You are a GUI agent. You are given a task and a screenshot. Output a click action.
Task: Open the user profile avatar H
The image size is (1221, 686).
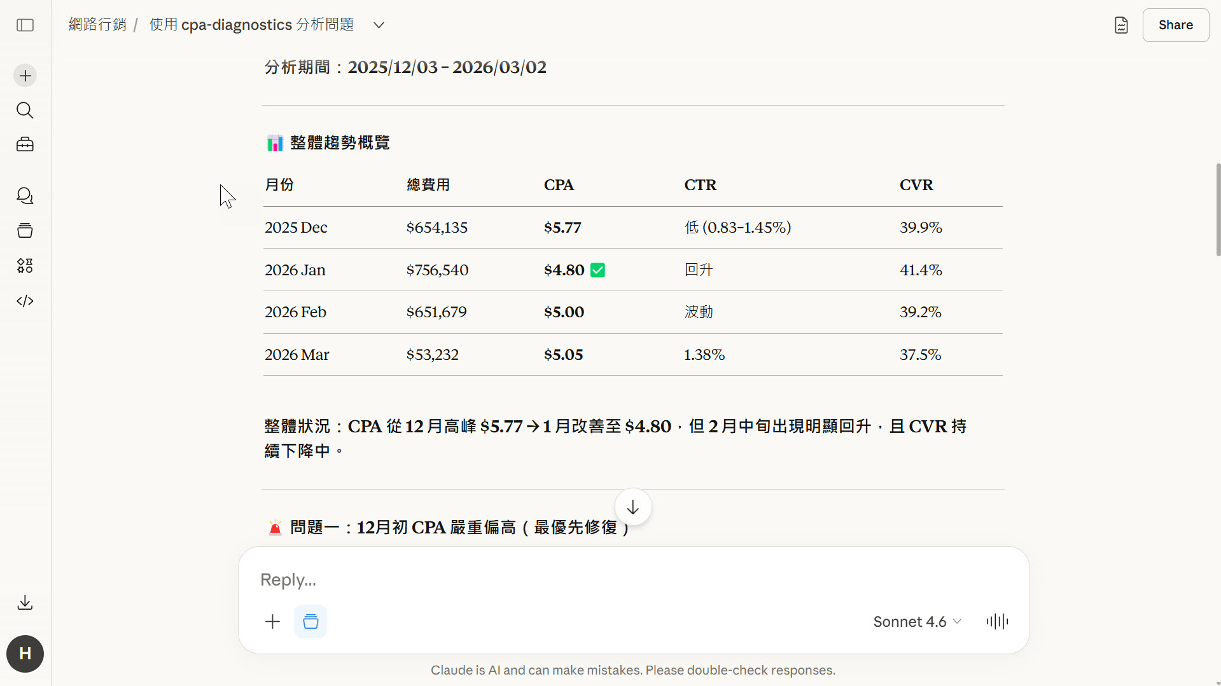click(x=25, y=654)
